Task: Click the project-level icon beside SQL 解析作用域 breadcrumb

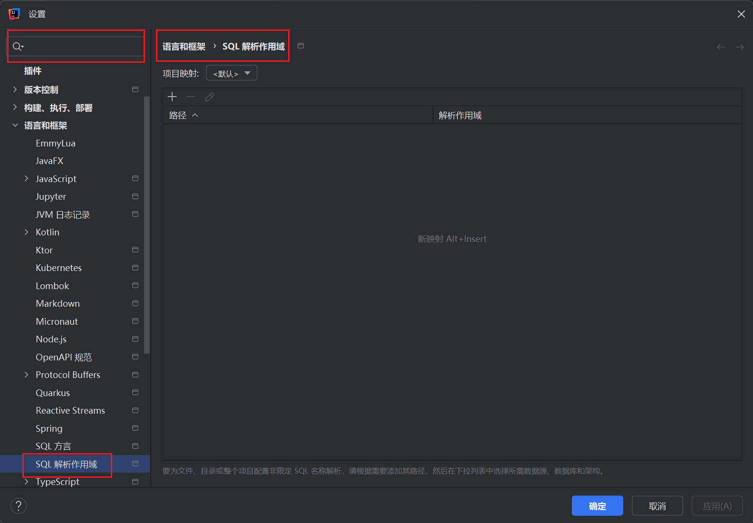Action: point(301,46)
